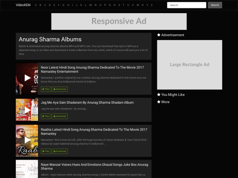Screen dimensions: 238x178
Task: Select the You Might Like heading text
Action: [x=173, y=94]
